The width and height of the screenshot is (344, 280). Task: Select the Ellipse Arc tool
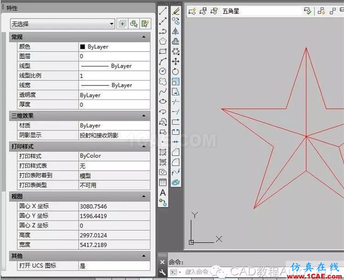coord(163,111)
